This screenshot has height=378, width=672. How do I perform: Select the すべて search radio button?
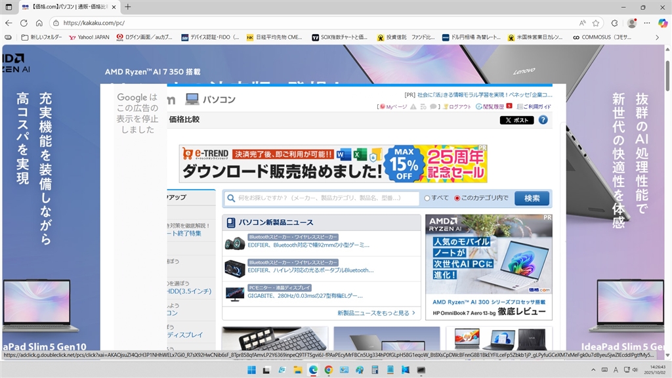coord(427,198)
